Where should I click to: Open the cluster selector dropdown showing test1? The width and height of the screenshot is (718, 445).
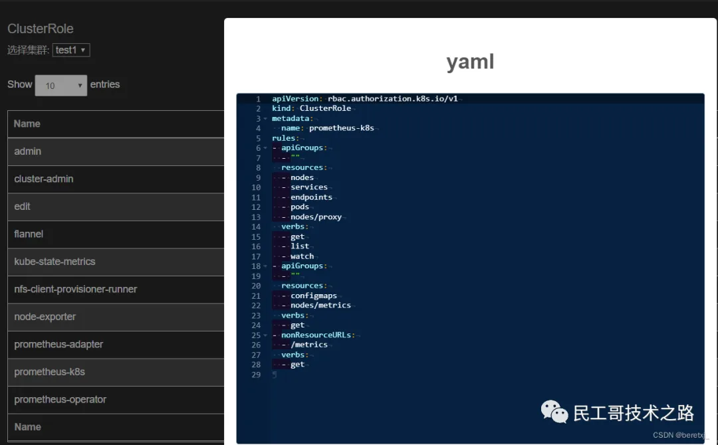tap(71, 50)
